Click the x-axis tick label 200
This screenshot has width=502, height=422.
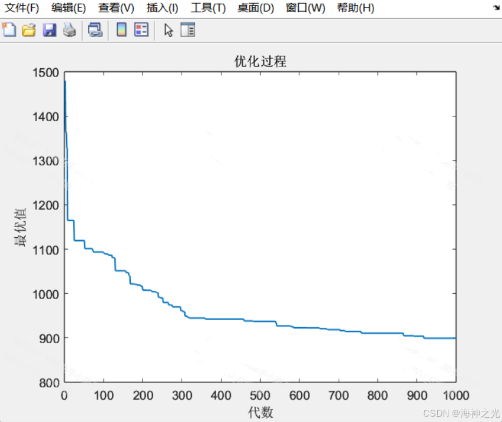click(x=143, y=396)
